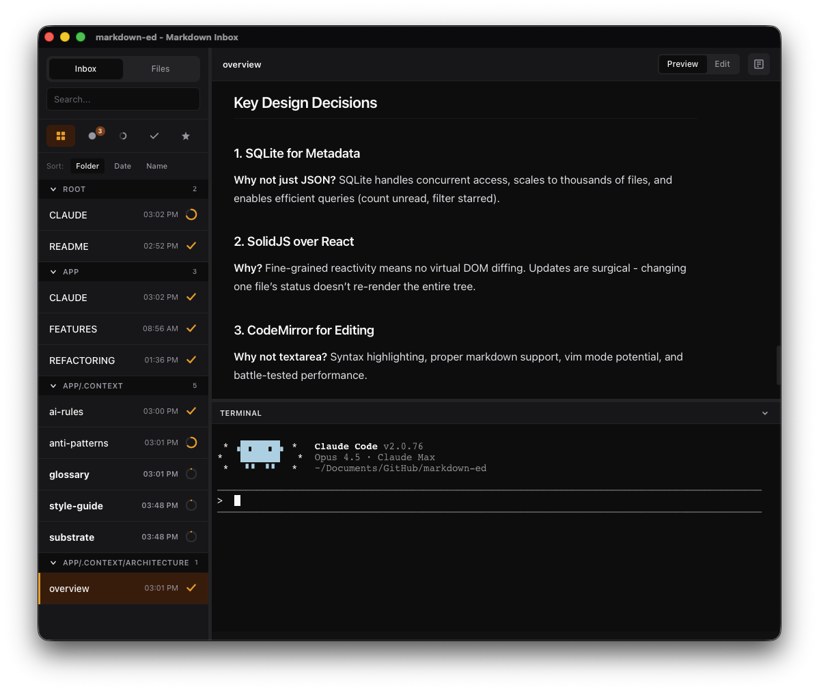The image size is (819, 691).
Task: Collapse the Terminal panel with its chevron
Action: (765, 412)
